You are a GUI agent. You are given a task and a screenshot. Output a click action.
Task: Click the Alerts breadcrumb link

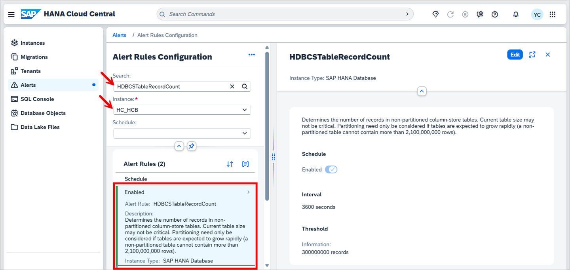pyautogui.click(x=120, y=35)
